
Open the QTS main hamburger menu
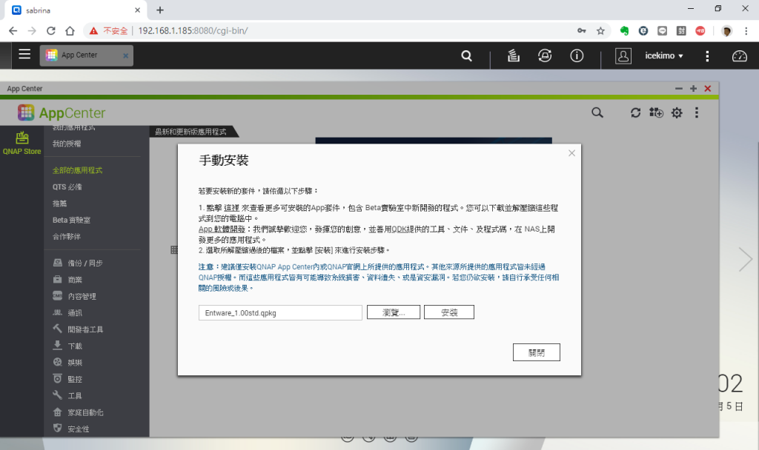pyautogui.click(x=24, y=54)
